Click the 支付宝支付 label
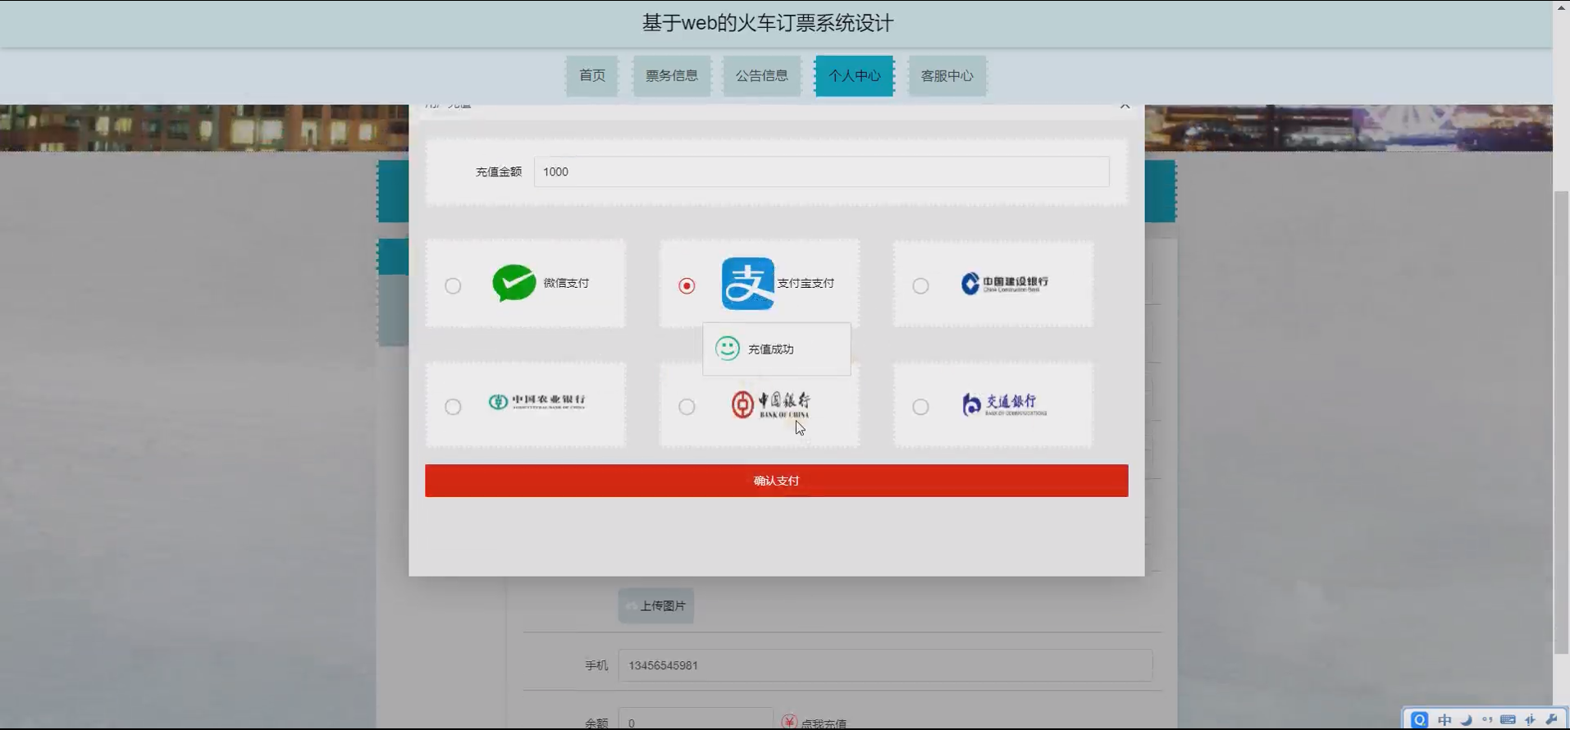This screenshot has width=1570, height=730. click(x=806, y=283)
